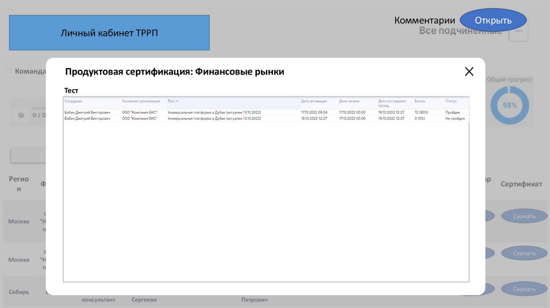Close the Продуктовая сертификация dialog with the X
550x308 pixels.
pos(469,71)
